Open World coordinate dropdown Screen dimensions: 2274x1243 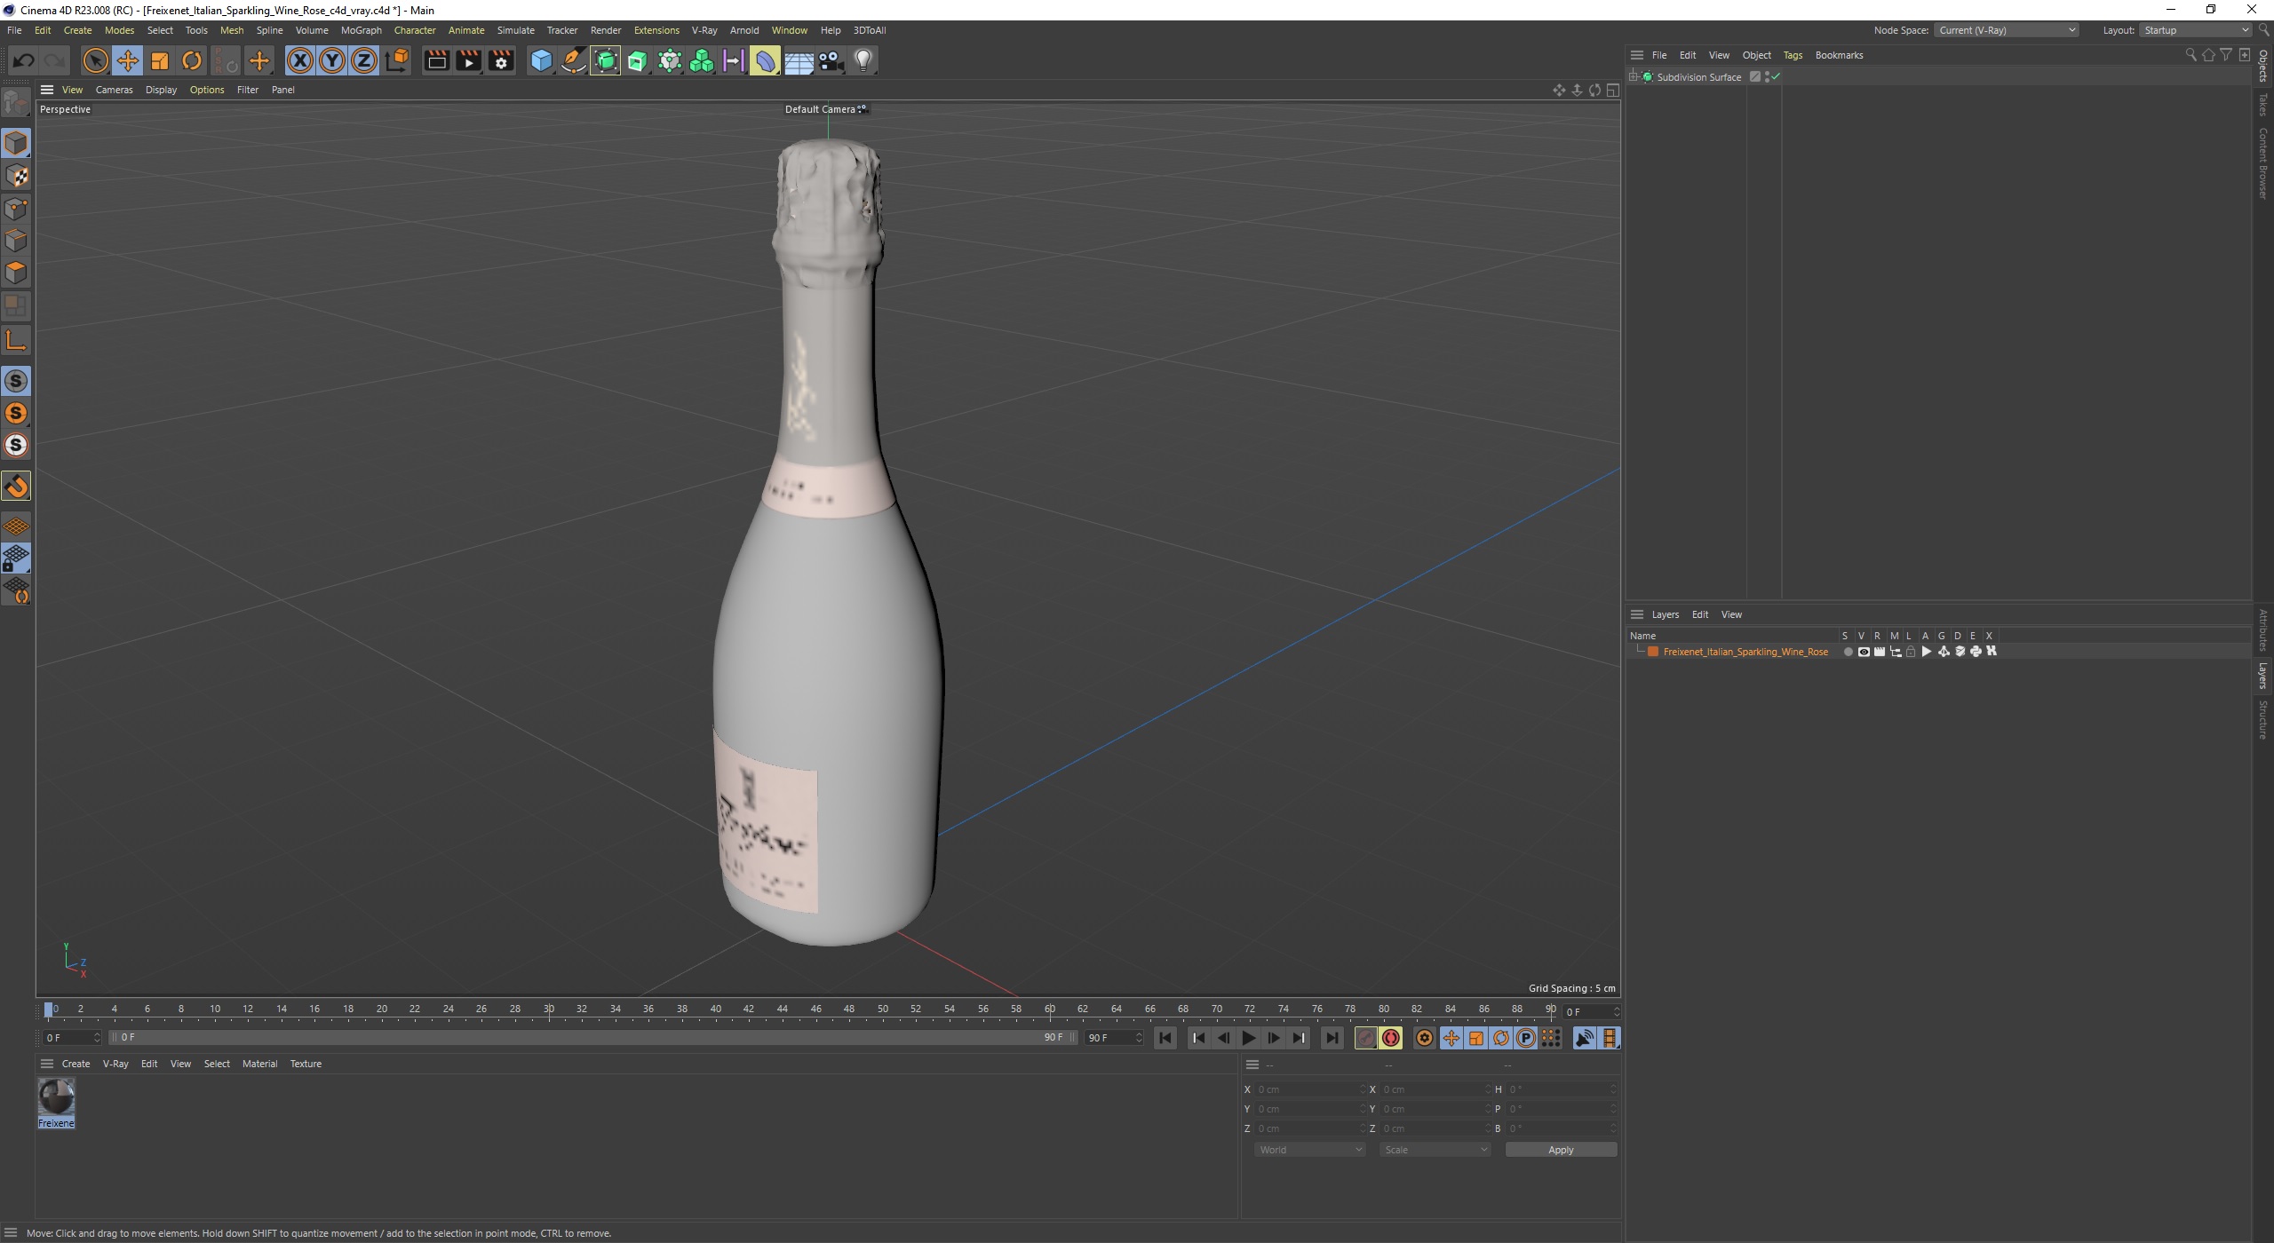pyautogui.click(x=1309, y=1150)
